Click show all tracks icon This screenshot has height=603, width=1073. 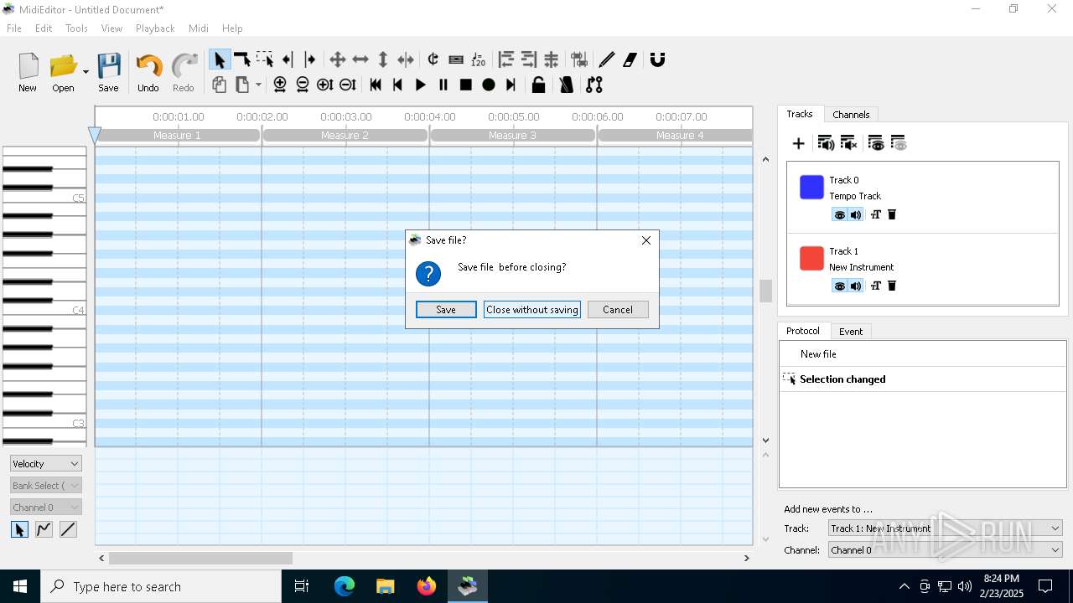pyautogui.click(x=876, y=144)
